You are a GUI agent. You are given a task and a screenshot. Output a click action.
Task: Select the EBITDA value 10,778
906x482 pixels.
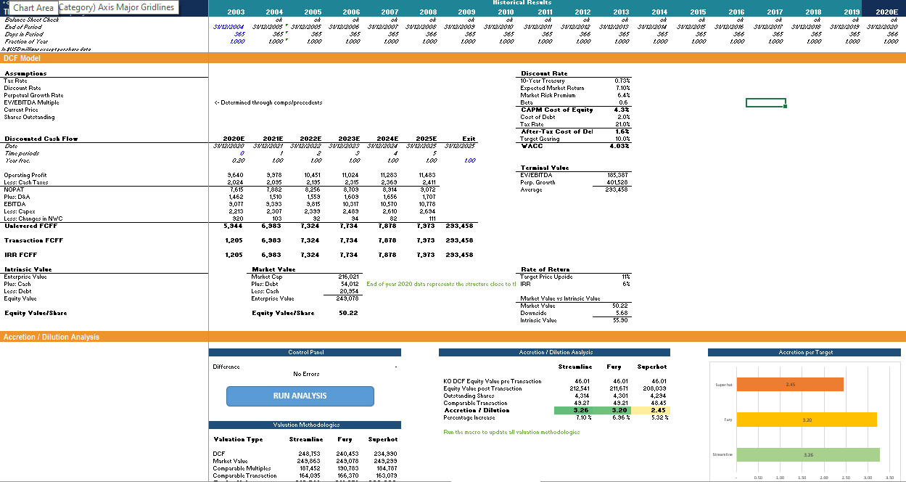coord(427,204)
